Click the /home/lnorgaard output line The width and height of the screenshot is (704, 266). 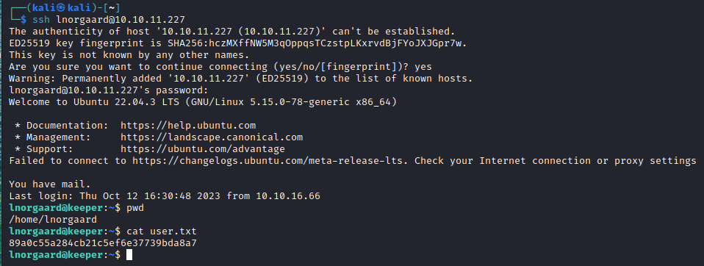(x=53, y=220)
